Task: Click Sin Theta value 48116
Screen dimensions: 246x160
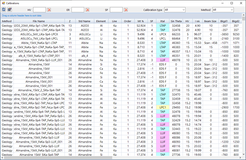Action: [176, 146]
